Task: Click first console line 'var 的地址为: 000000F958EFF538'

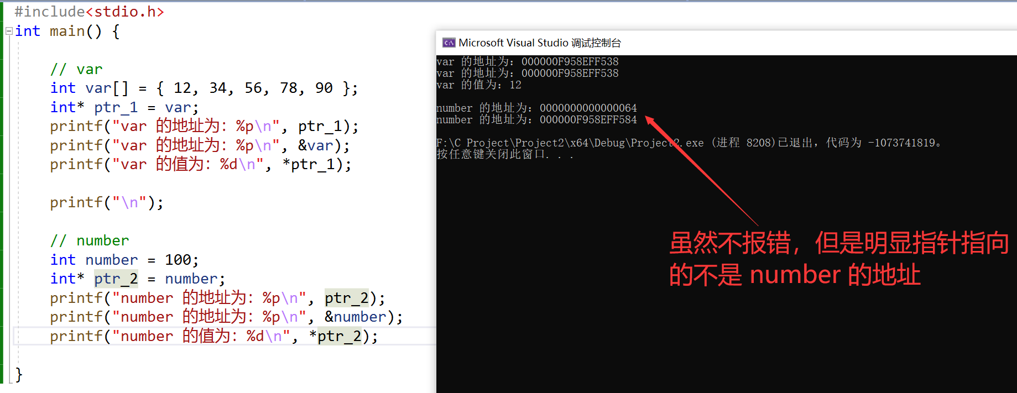Action: click(528, 61)
